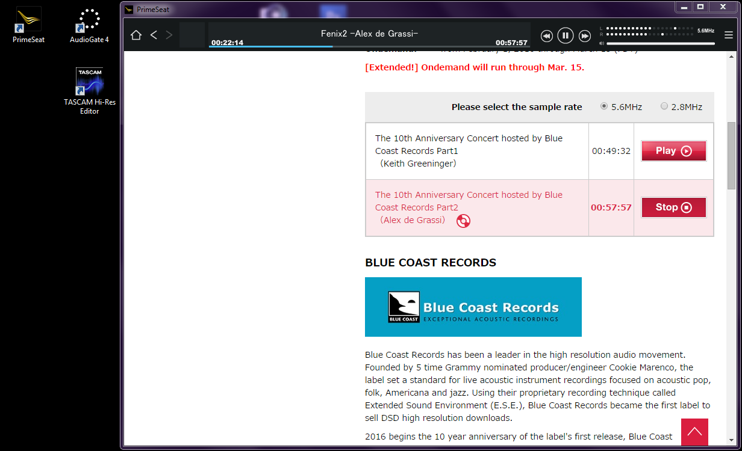Image resolution: width=742 pixels, height=451 pixels.
Task: Stop the Part2 Alex de Grassi concert
Action: (673, 207)
